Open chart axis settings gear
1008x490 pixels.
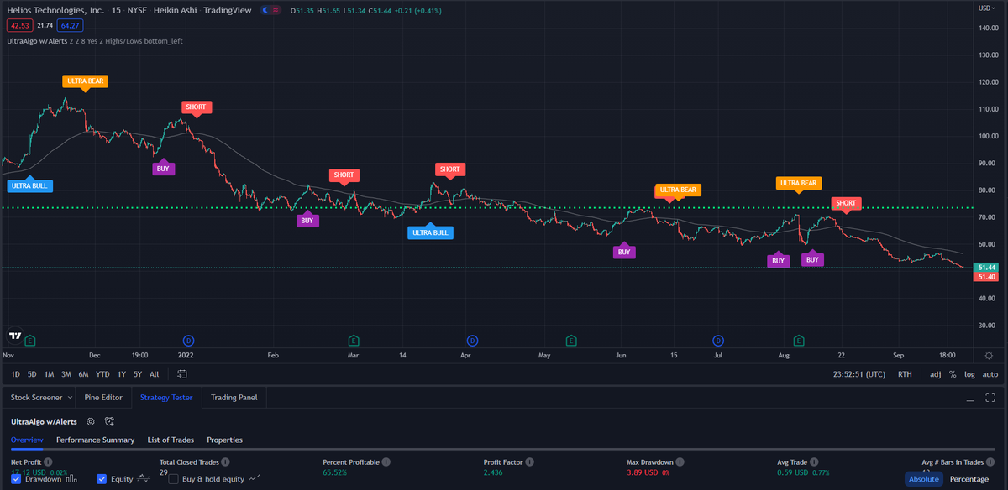coord(988,356)
